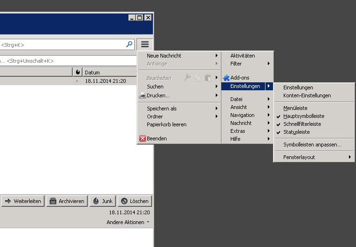Click the red Beenden exit icon
Screen dimensions: 356x247
tap(143, 138)
